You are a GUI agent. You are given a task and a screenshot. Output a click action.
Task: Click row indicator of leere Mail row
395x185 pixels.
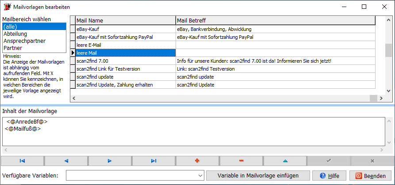coord(73,53)
